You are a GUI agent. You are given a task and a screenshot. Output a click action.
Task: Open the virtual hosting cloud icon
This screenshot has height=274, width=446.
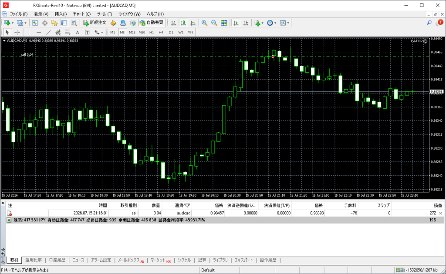123,23
